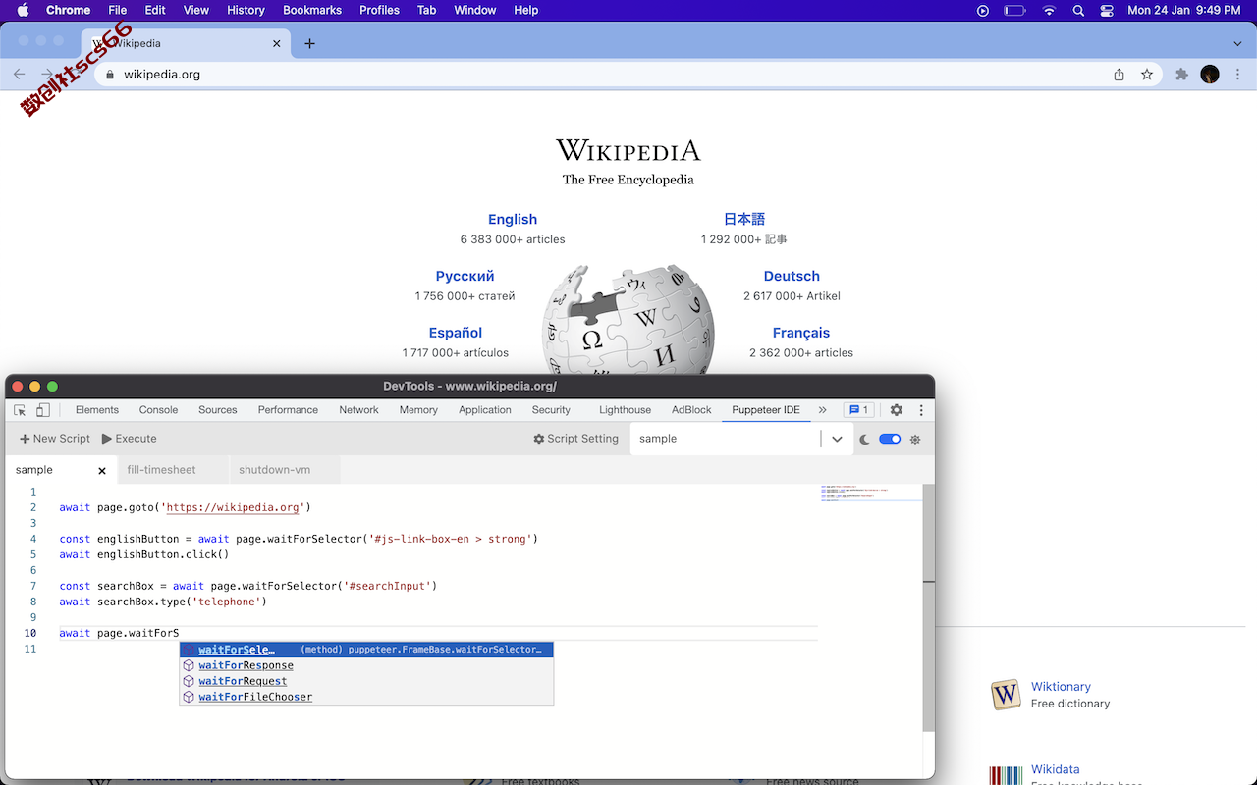Click the Wikipedia globe logo

coord(628,319)
